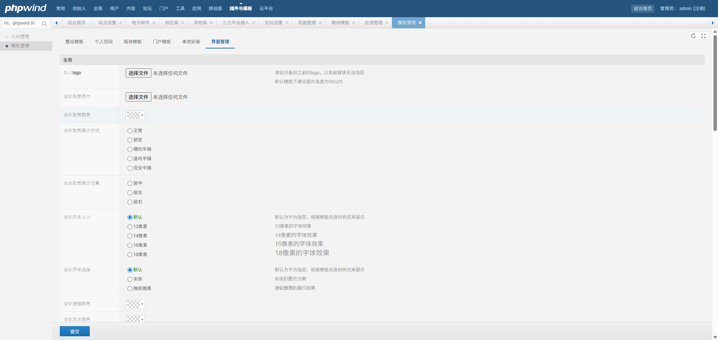Close the 论坛设置 tab
This screenshot has width=718, height=340.
[287, 23]
